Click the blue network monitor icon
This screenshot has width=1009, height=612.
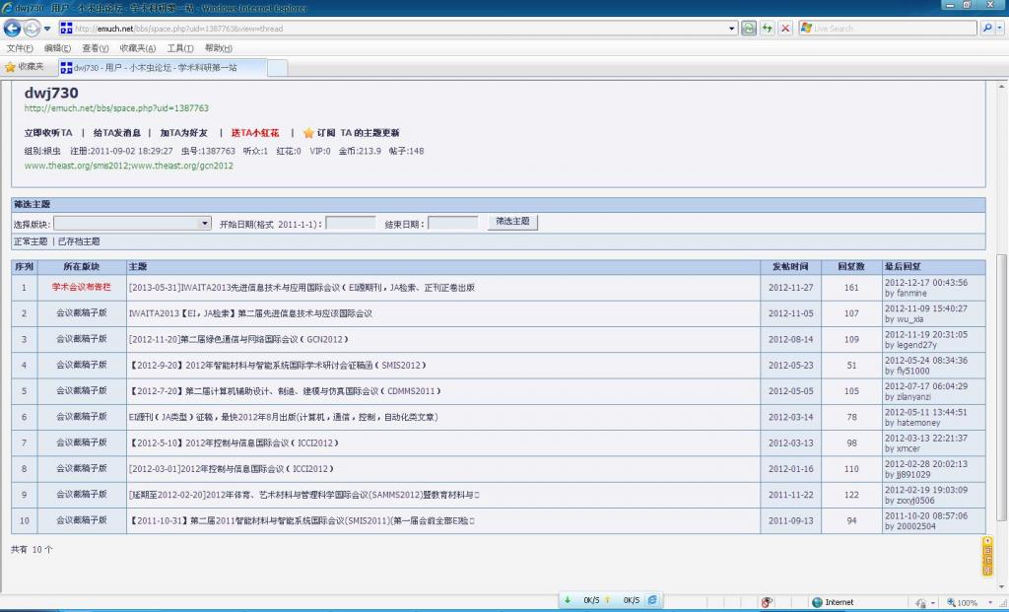(652, 600)
